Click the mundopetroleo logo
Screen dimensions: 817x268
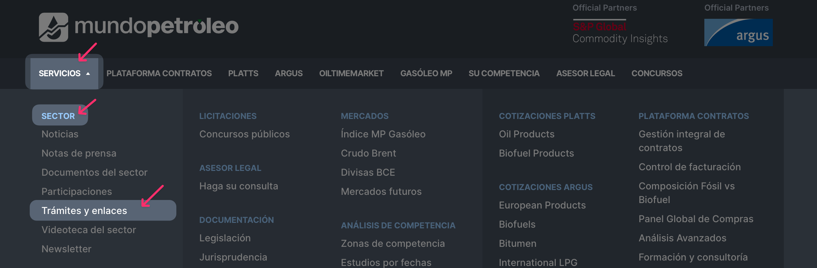(x=139, y=27)
